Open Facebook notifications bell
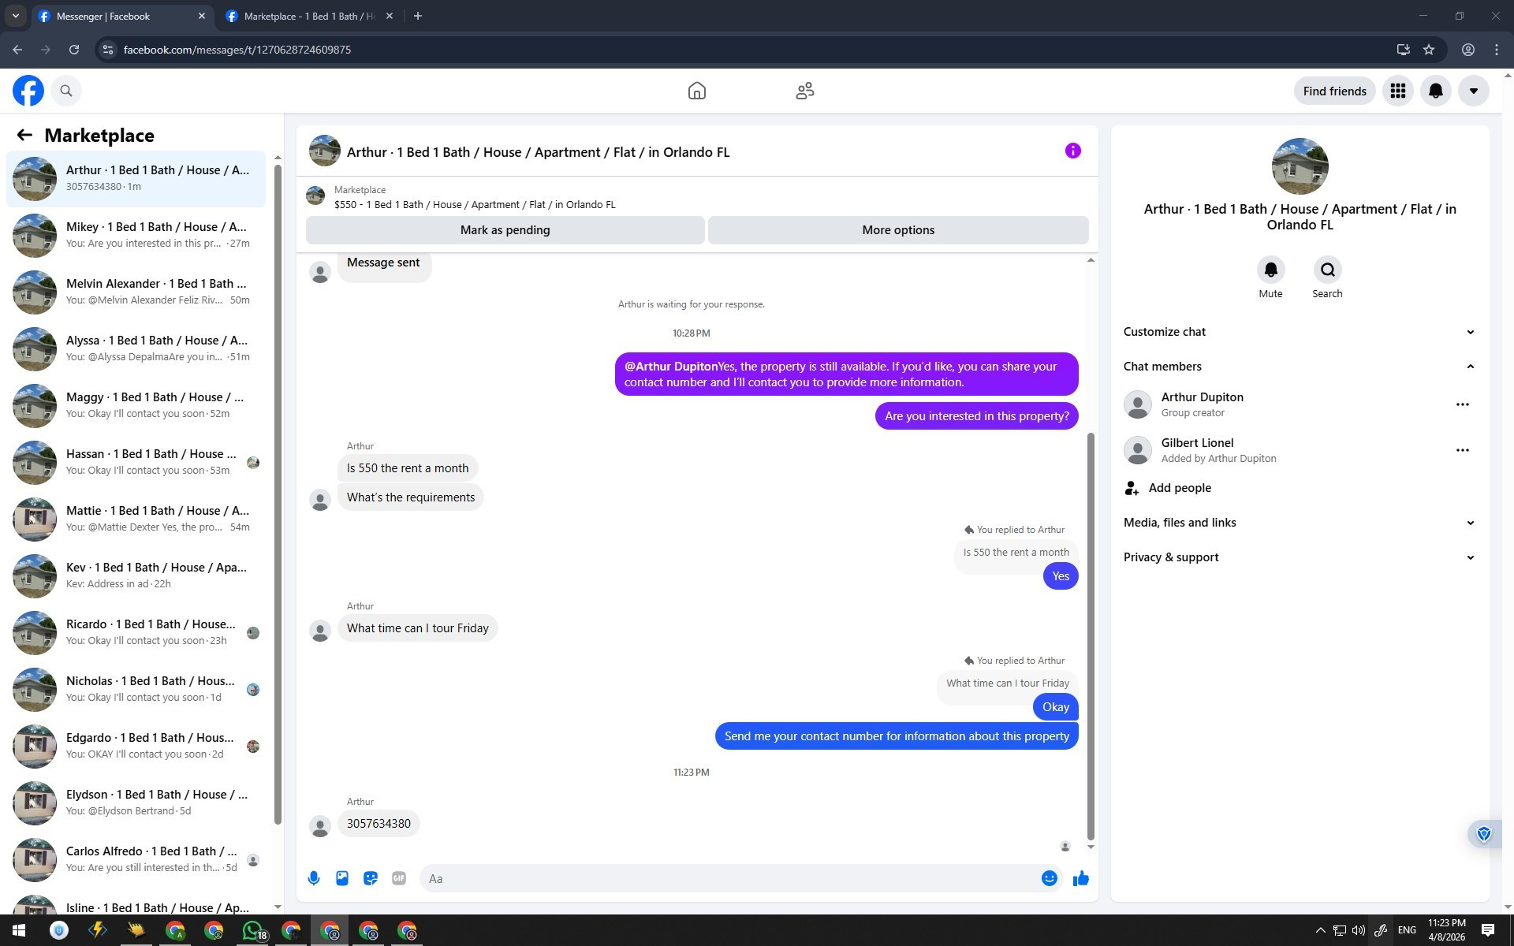This screenshot has width=1514, height=946. tap(1435, 91)
